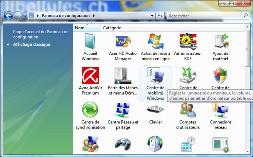Open the security shield Centre de icon
Image resolution: width=253 pixels, height=157 pixels.
tap(220, 75)
